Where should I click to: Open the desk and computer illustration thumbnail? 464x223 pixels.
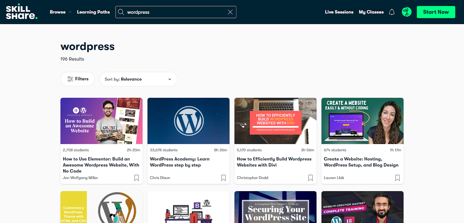tap(188, 207)
